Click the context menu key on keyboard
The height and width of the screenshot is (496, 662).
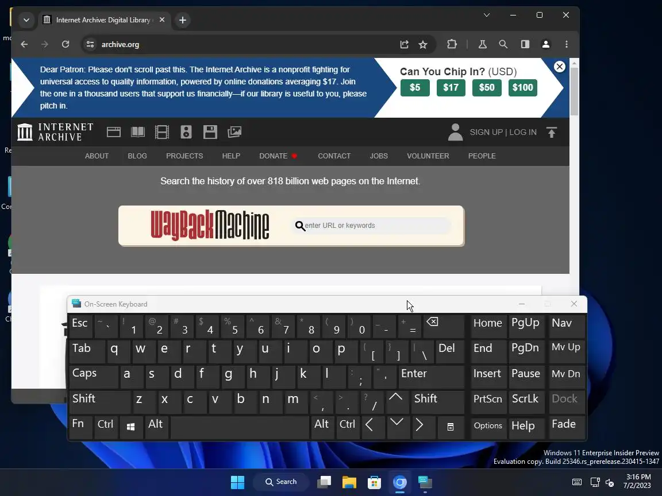451,427
